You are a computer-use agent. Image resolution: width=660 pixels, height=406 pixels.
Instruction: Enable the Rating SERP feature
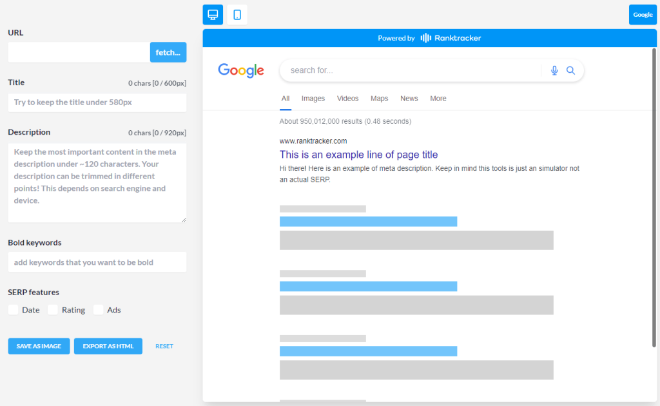click(x=52, y=309)
